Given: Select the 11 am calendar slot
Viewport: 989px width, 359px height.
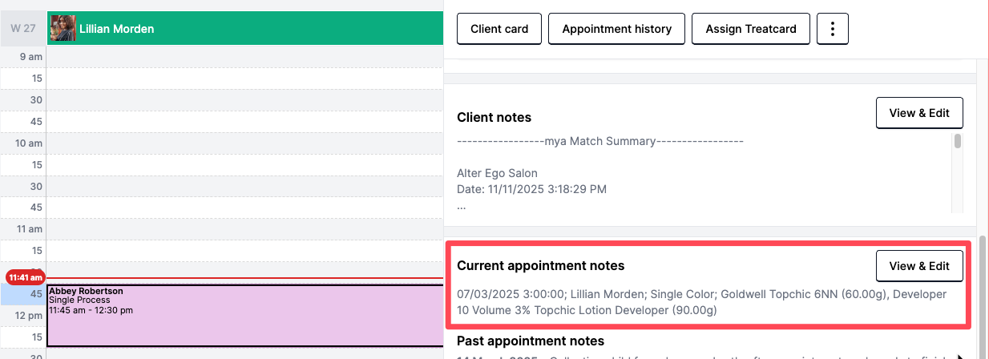Looking at the screenshot, I should (x=245, y=228).
